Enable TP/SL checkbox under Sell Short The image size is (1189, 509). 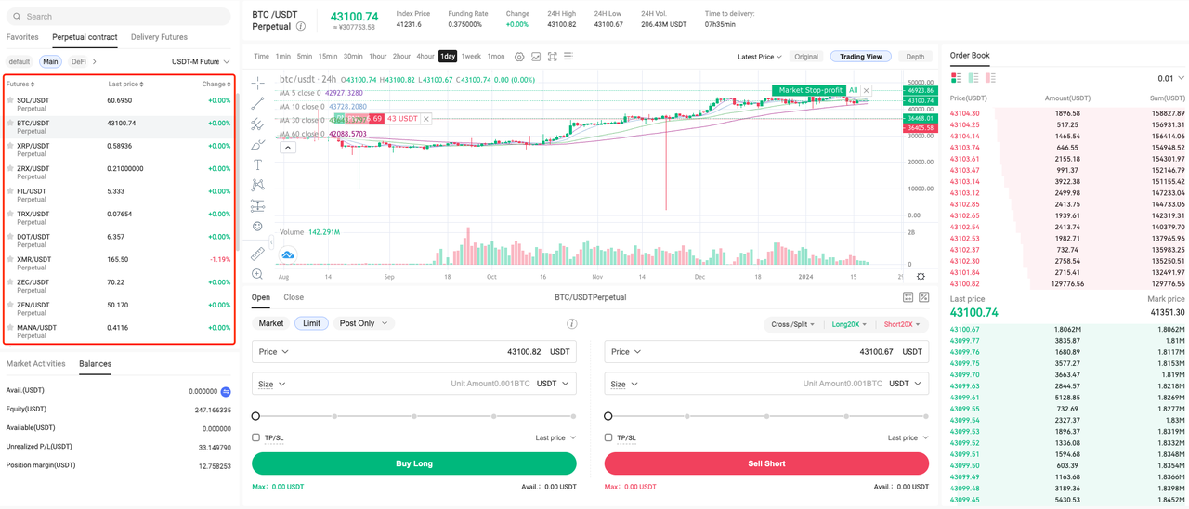tap(608, 437)
